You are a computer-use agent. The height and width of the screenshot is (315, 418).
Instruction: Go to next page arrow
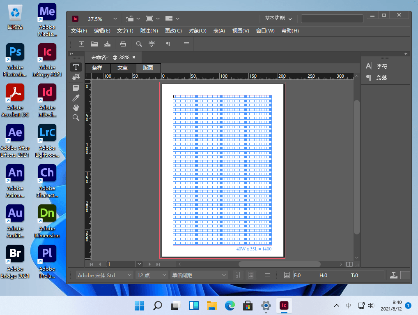tap(149, 264)
